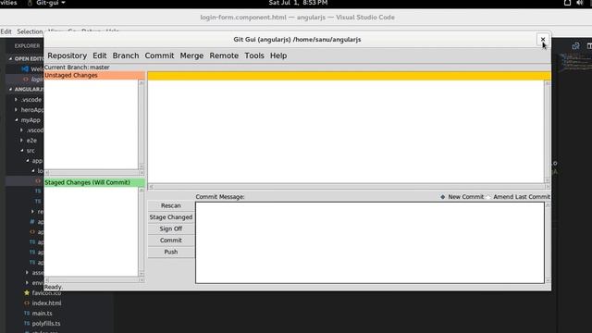Viewport: 592px width, 333px height.
Task: Click the Stage Changed button
Action: 170,217
